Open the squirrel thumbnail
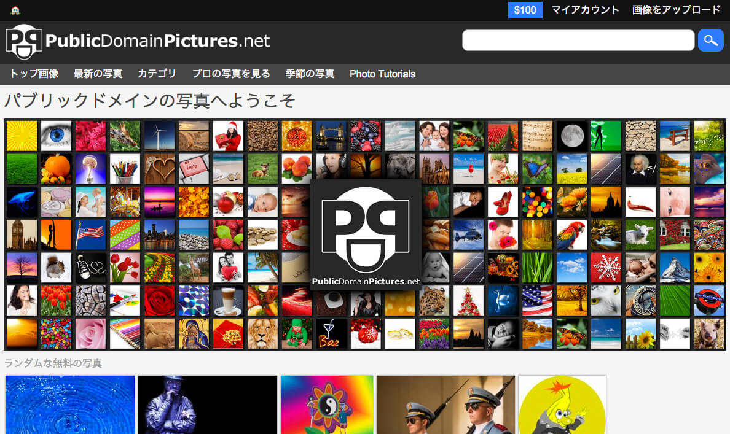 [57, 268]
